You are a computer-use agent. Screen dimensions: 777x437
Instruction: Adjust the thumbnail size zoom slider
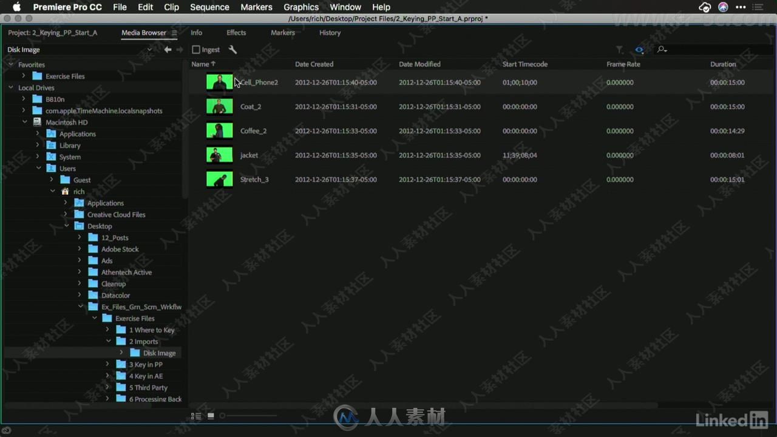pos(249,416)
